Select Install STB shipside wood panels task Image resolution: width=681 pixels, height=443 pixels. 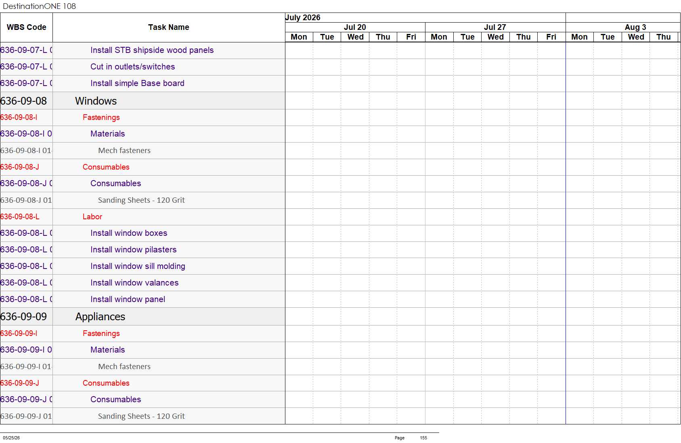pyautogui.click(x=152, y=50)
